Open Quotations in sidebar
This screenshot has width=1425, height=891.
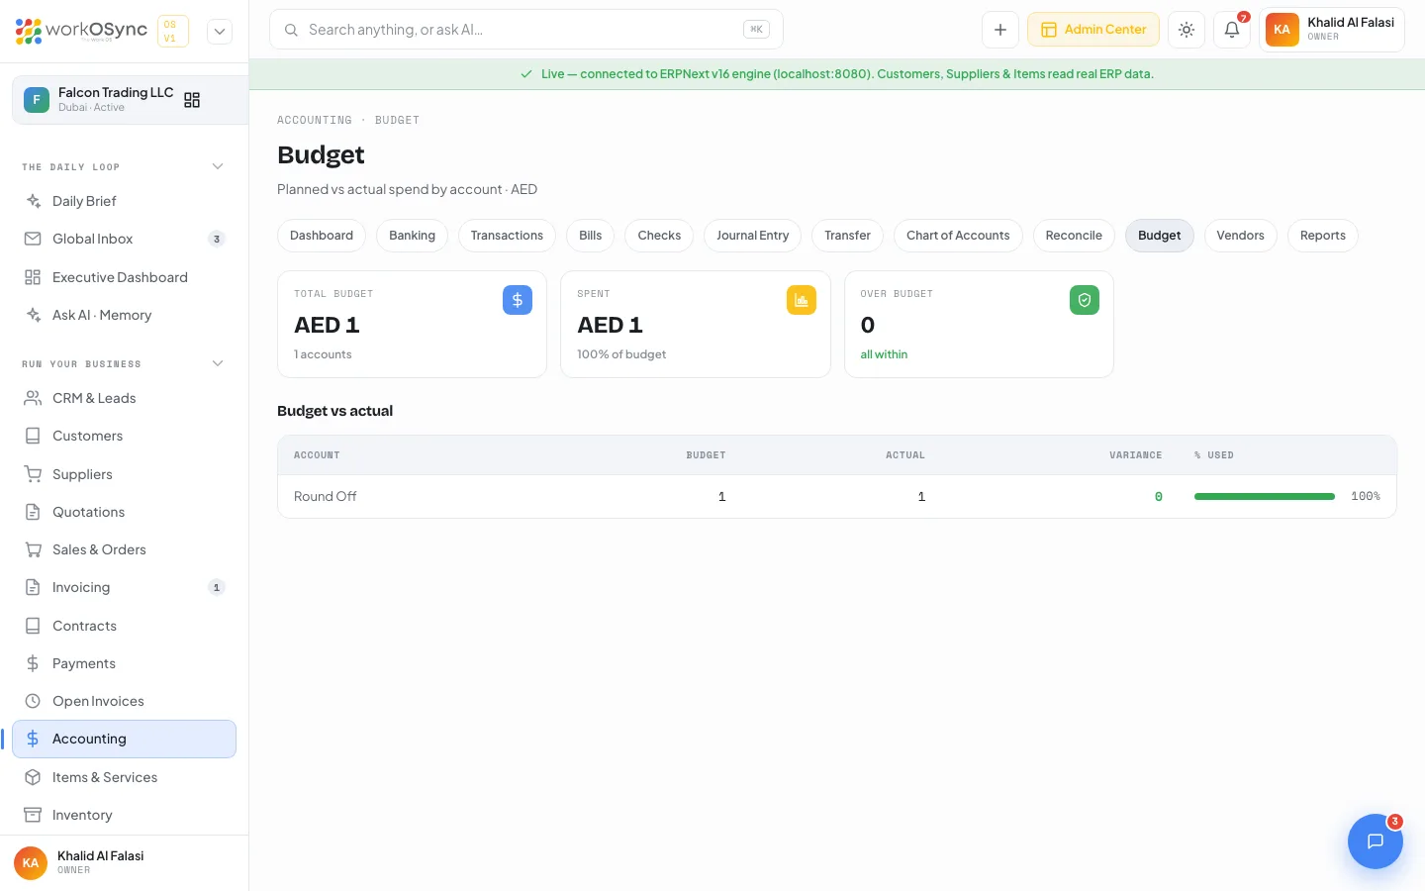click(125, 512)
